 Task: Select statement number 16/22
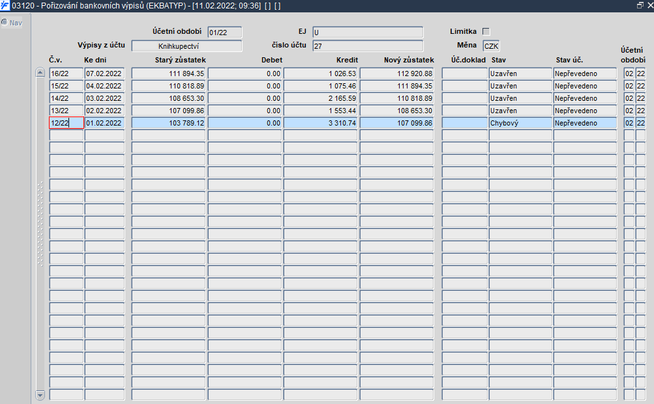[67, 74]
